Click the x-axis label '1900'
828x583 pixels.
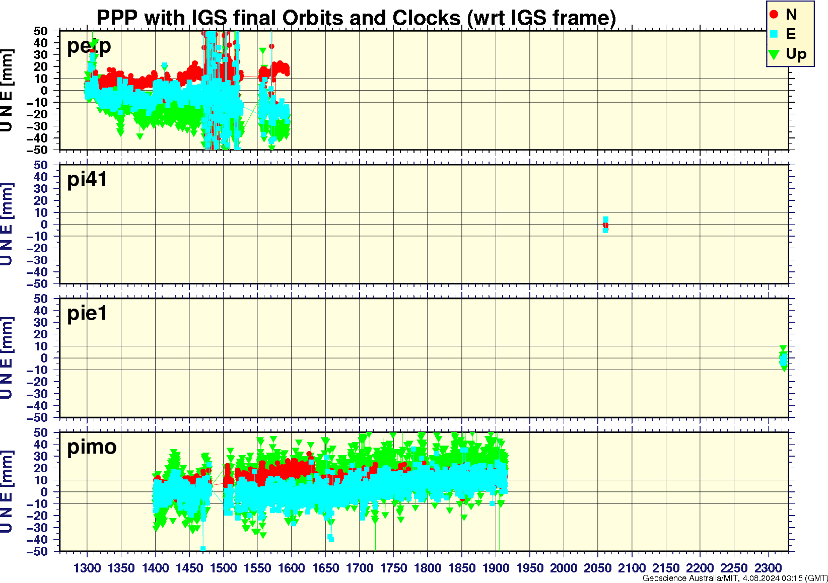tap(496, 568)
